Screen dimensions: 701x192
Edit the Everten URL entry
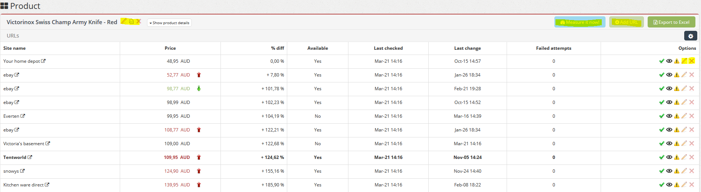pyautogui.click(x=684, y=116)
